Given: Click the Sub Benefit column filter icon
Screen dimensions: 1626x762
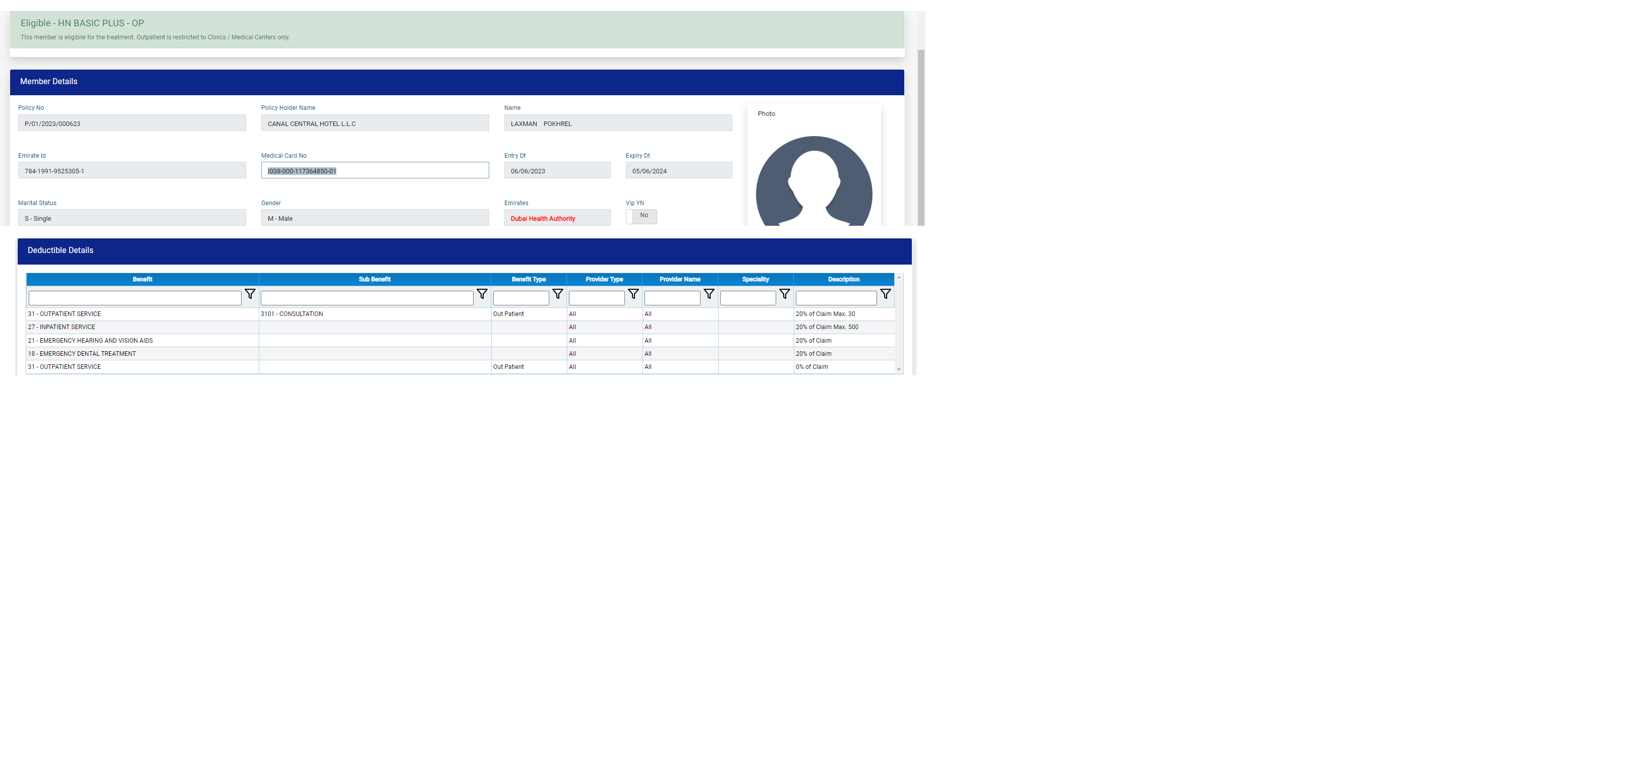Looking at the screenshot, I should 482,295.
